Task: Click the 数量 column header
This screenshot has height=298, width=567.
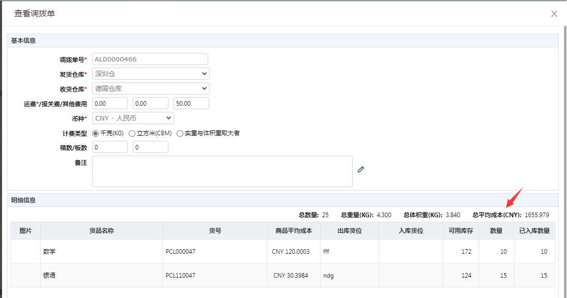Action: (496, 230)
